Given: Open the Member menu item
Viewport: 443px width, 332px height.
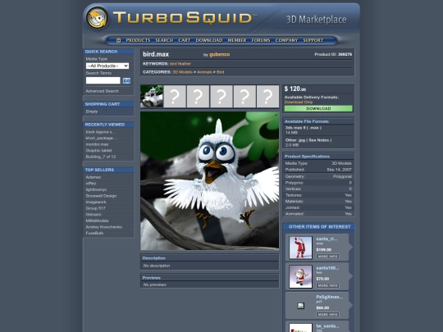Looking at the screenshot, I should [x=237, y=40].
